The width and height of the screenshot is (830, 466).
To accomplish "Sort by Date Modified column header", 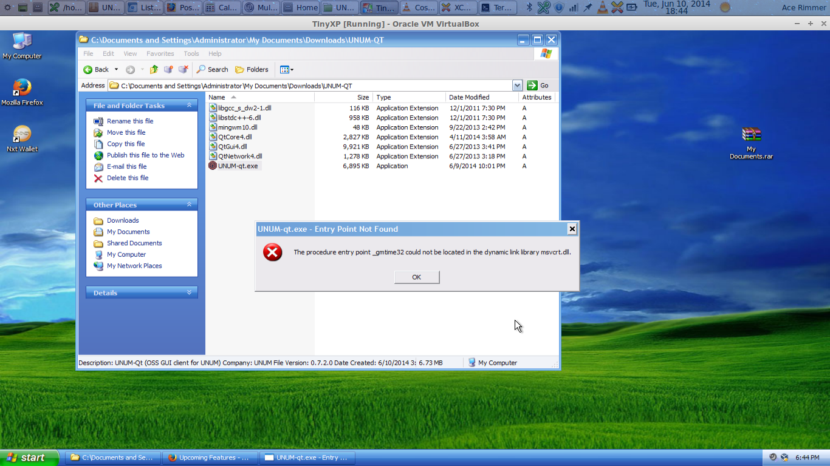I will click(x=482, y=97).
